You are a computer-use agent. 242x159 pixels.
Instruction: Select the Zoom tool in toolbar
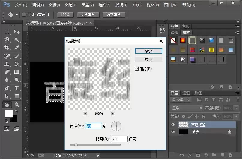pyautogui.click(x=17, y=105)
